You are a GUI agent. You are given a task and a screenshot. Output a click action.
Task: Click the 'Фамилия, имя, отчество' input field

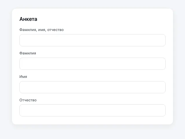[92, 40]
